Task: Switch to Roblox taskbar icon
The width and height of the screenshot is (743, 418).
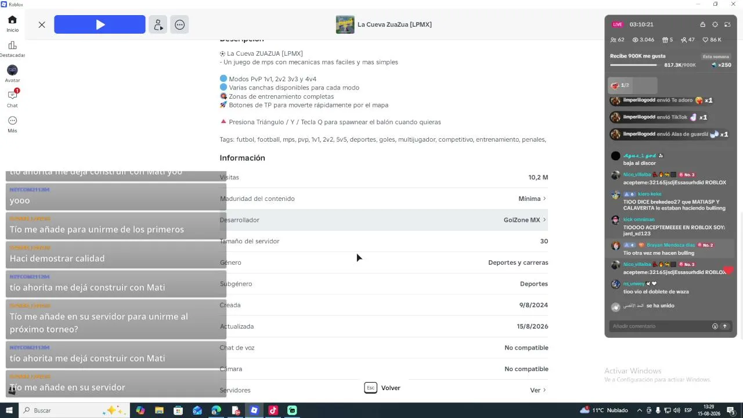Action: pos(254,410)
